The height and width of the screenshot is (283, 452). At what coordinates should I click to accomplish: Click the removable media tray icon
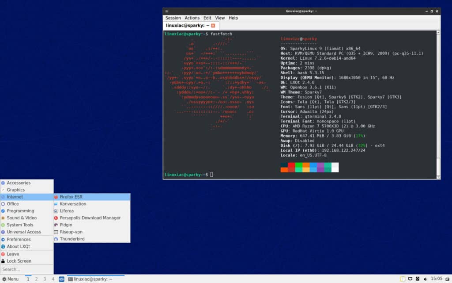click(x=418, y=279)
